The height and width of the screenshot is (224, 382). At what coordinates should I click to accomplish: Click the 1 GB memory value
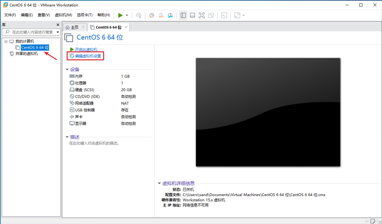coord(126,76)
